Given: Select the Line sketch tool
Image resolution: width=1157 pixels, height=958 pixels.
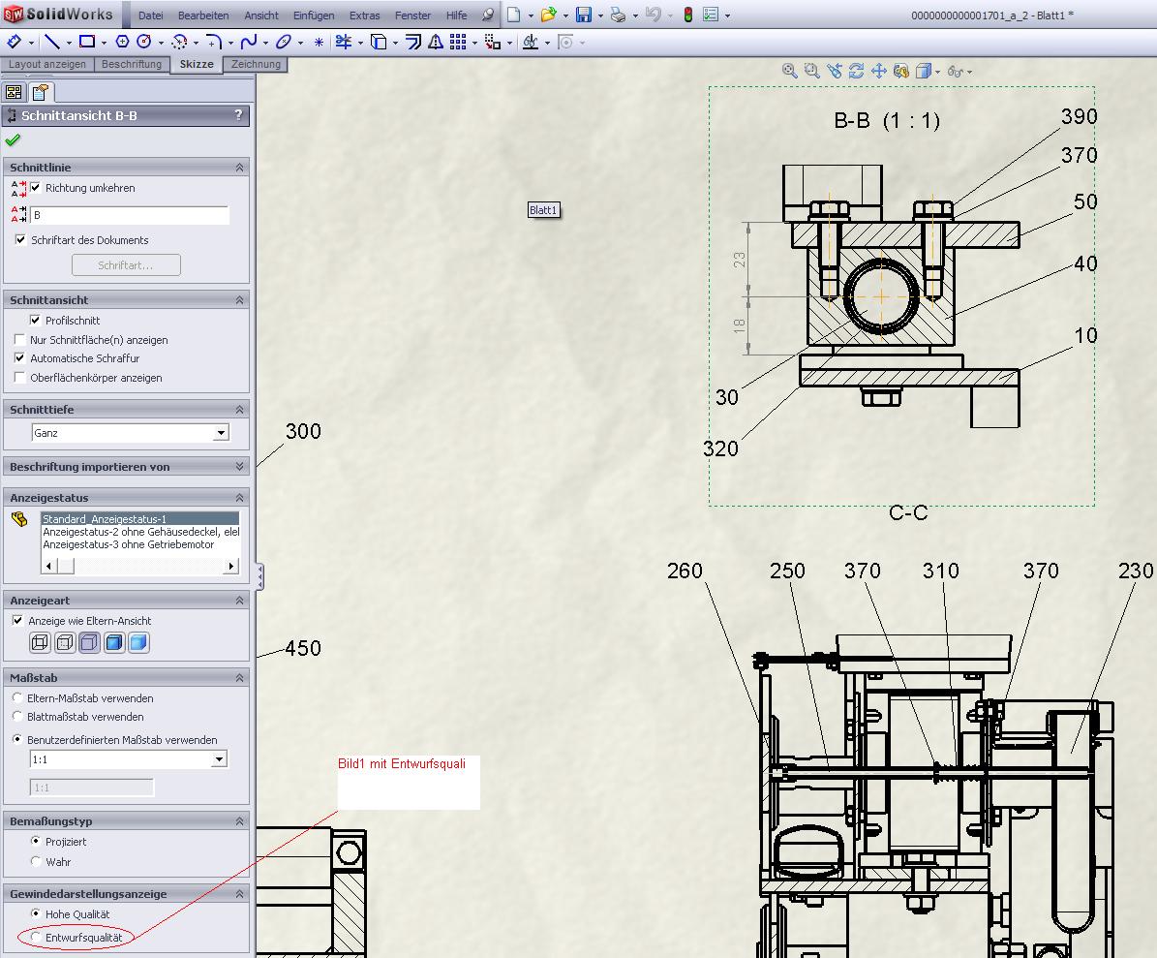Looking at the screenshot, I should [52, 42].
